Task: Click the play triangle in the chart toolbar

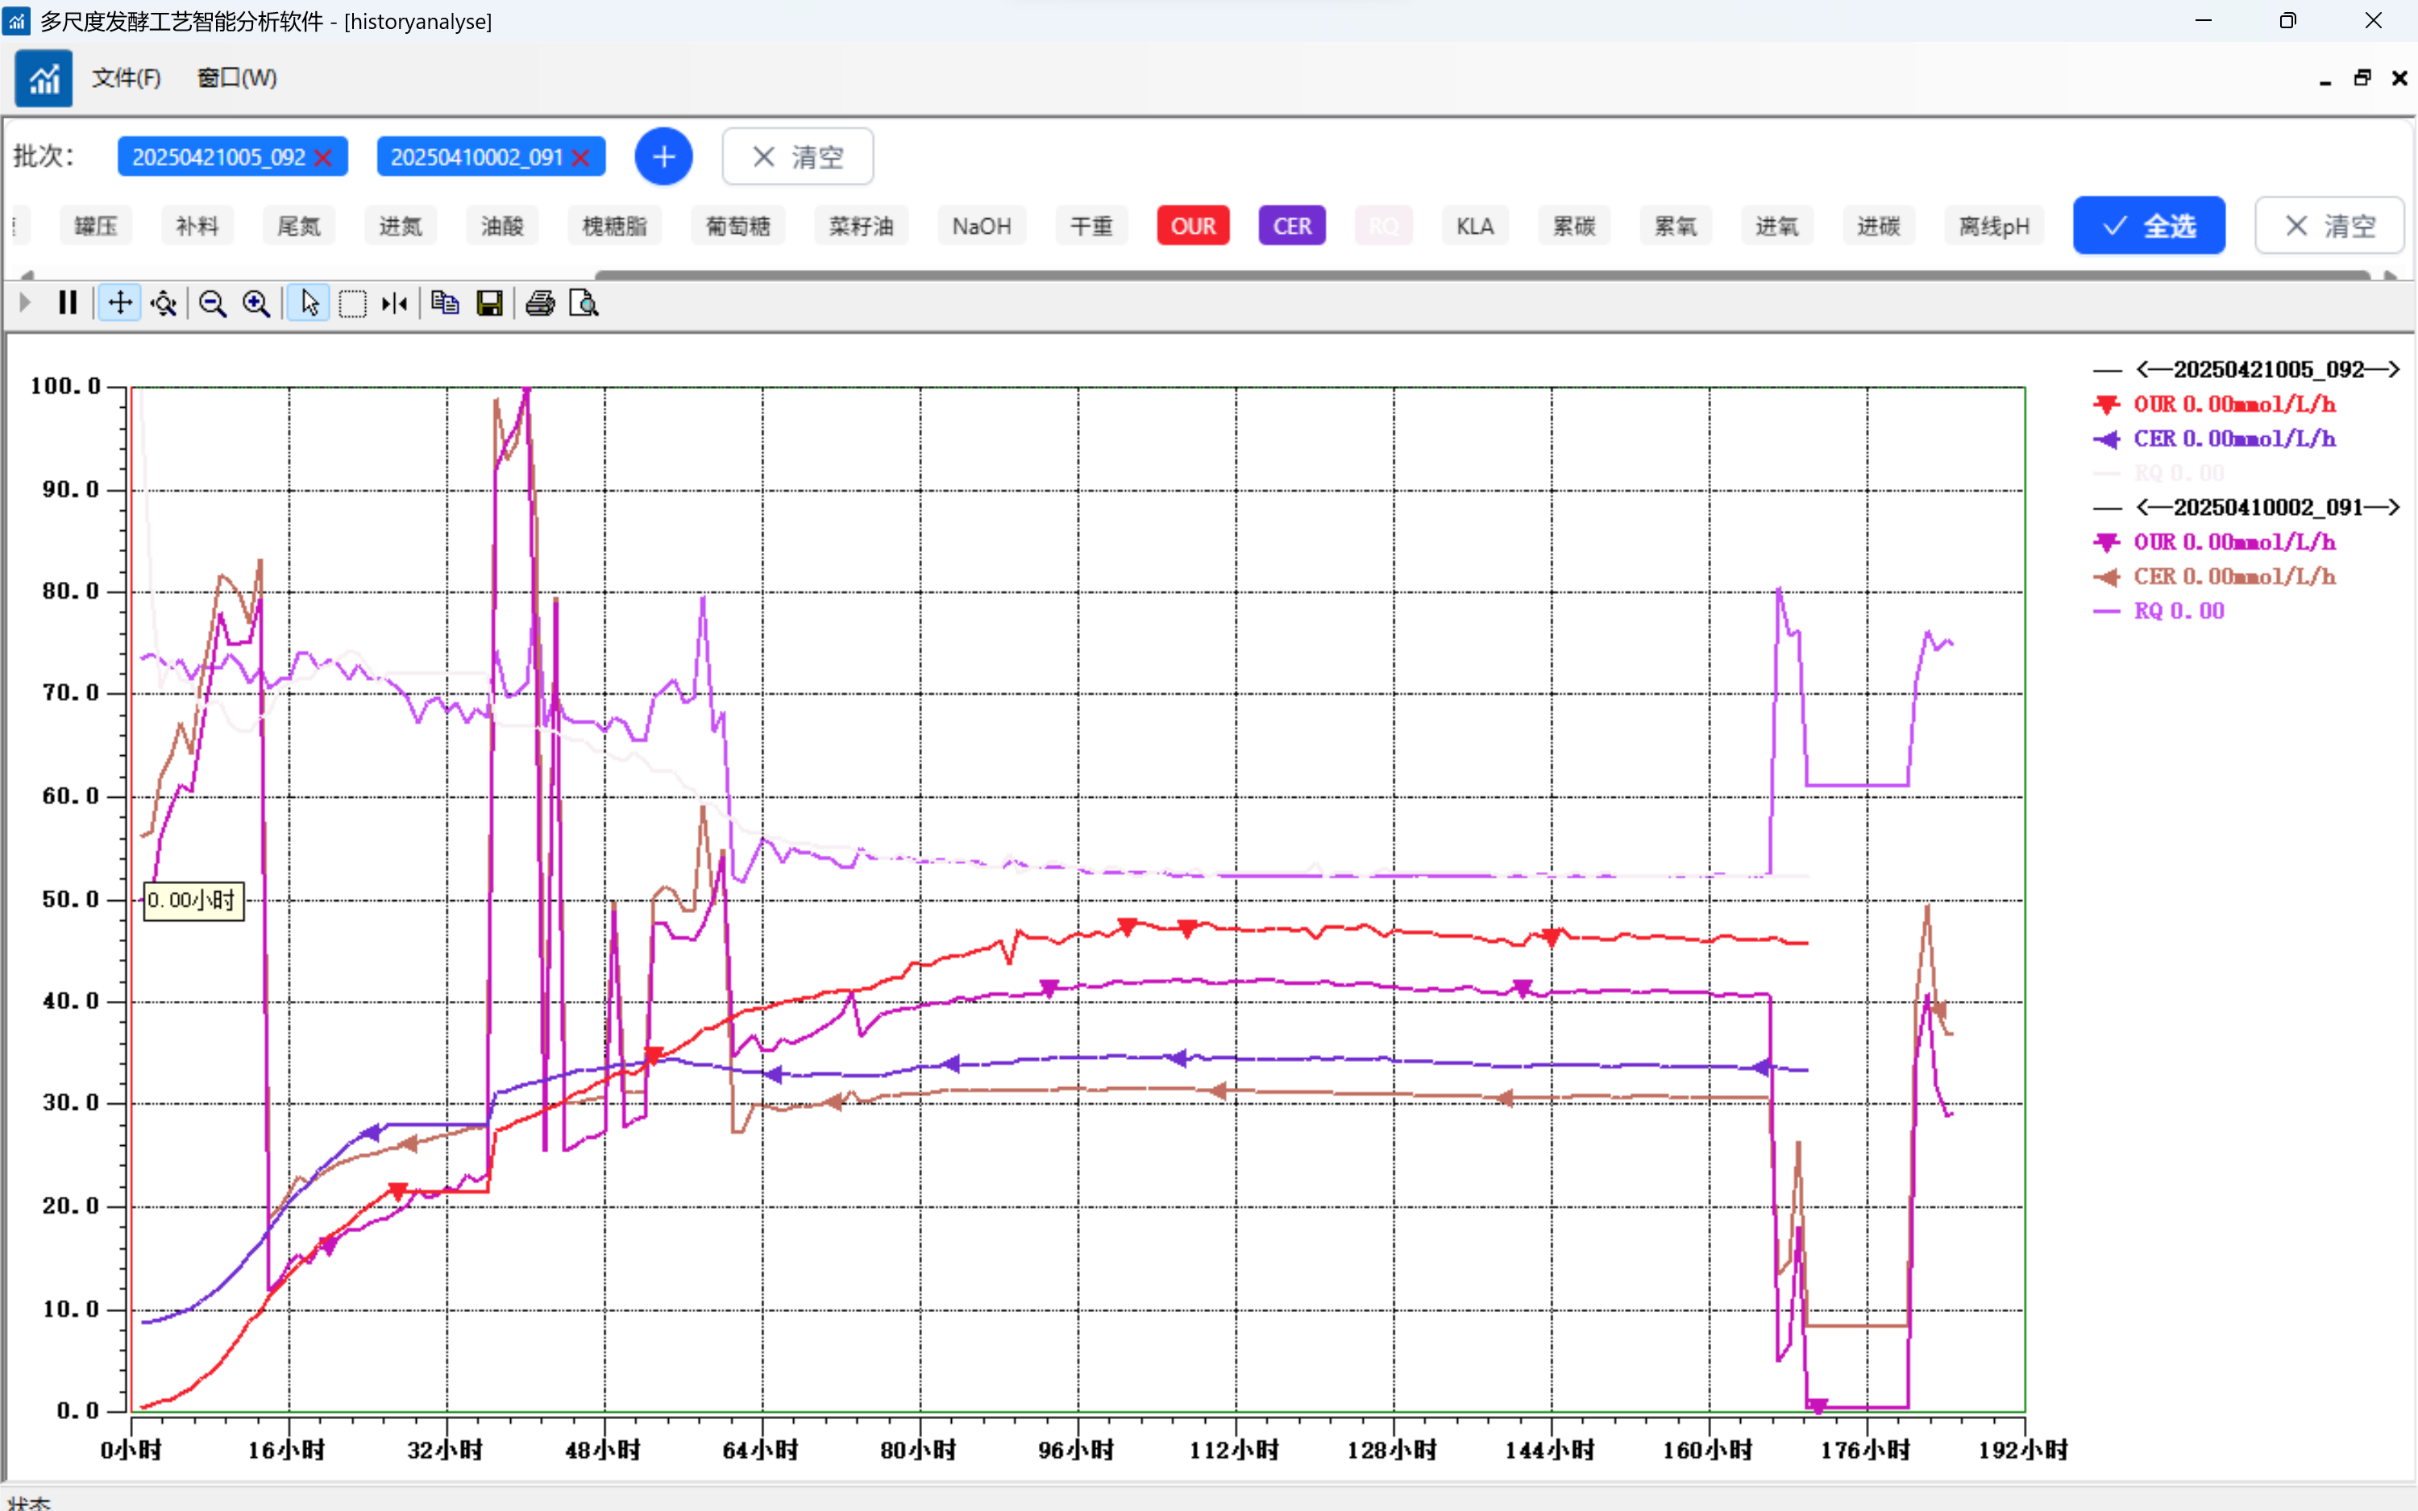Action: coord(25,303)
